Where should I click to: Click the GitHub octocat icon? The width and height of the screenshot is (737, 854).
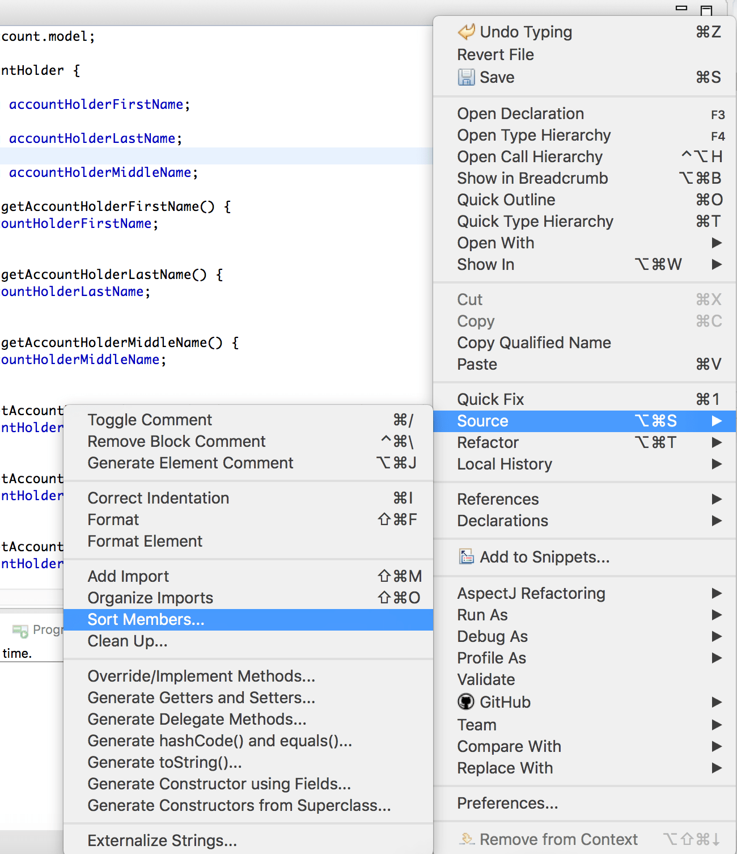click(465, 701)
